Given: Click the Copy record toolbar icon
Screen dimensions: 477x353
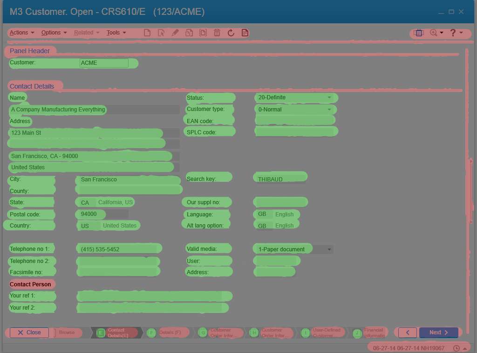Looking at the screenshot, I should pos(189,33).
